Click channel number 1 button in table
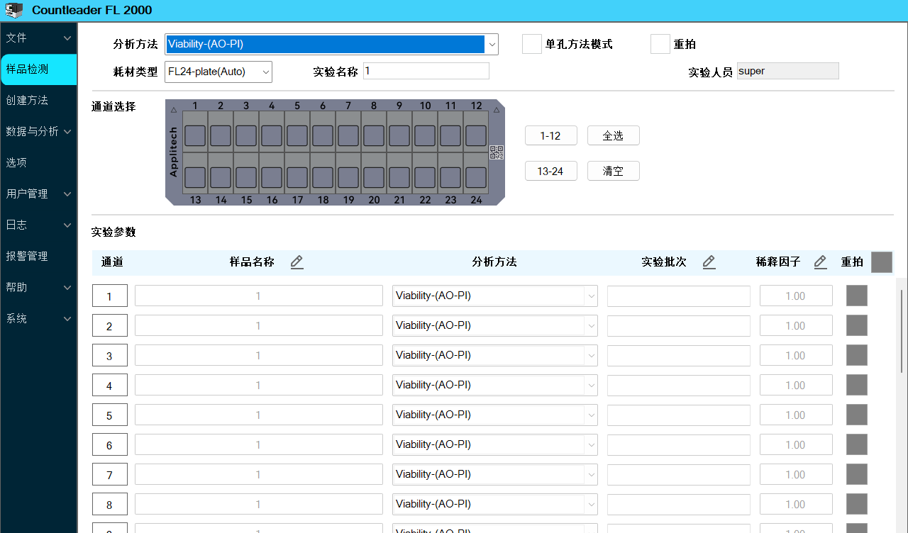 (110, 296)
